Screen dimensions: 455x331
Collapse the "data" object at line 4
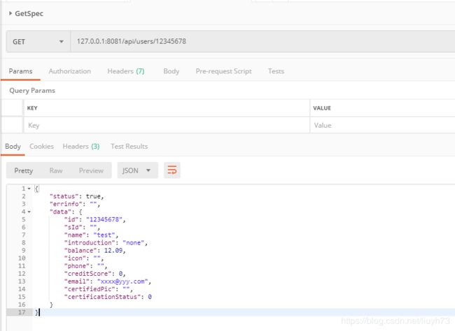tap(29, 212)
